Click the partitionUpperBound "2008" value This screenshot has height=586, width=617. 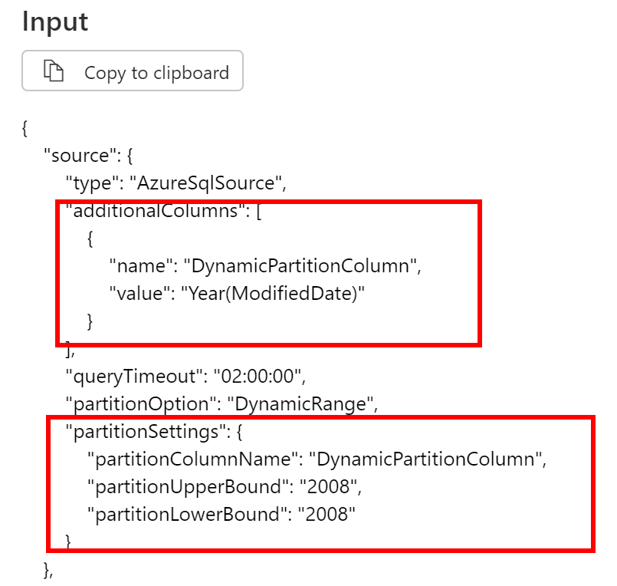(329, 487)
